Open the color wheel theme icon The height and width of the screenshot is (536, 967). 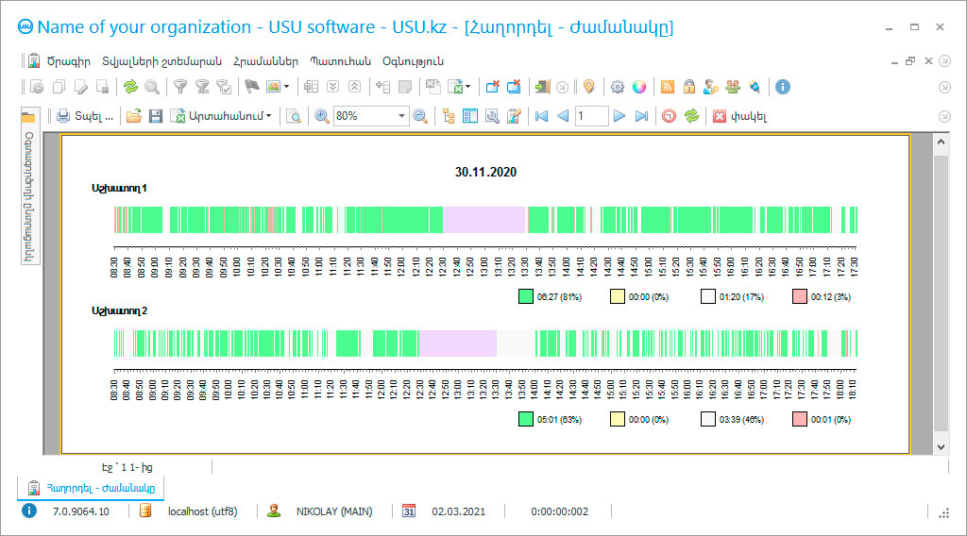[x=639, y=87]
